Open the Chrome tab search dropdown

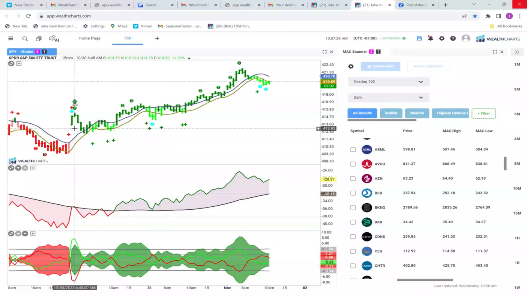pos(474,5)
